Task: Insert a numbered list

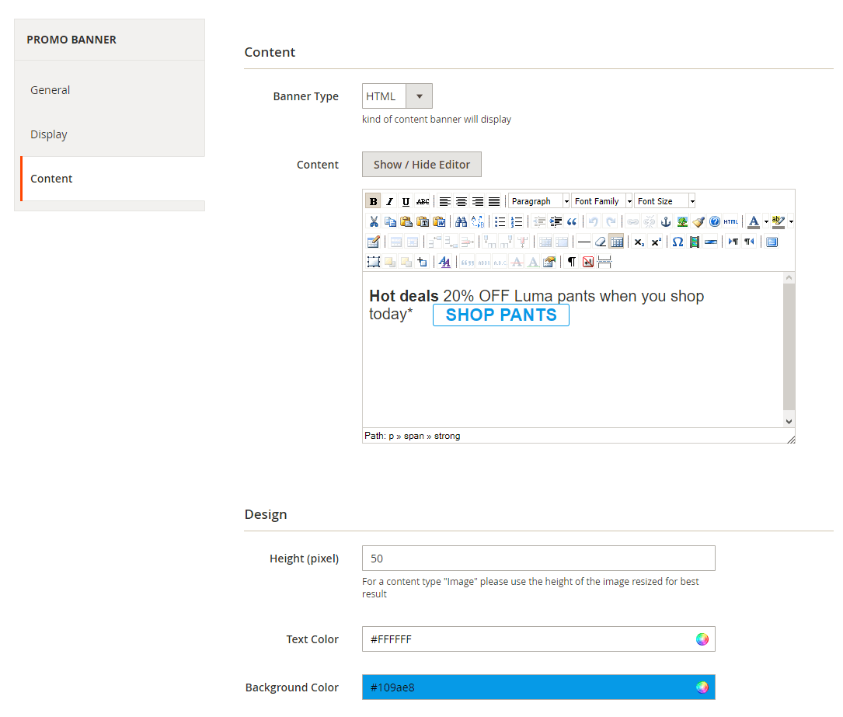Action: (x=517, y=221)
